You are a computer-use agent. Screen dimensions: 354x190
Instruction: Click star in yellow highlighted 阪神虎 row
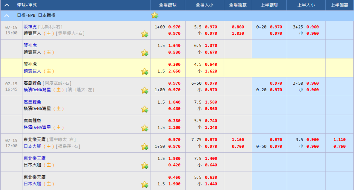[x=145, y=72]
